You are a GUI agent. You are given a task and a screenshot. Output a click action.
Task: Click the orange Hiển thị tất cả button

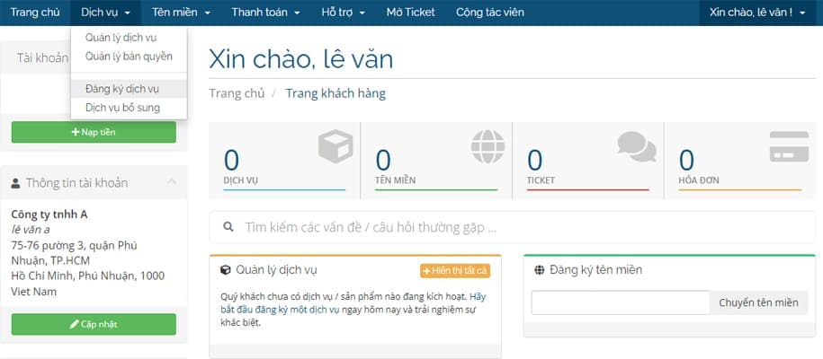[x=455, y=270]
